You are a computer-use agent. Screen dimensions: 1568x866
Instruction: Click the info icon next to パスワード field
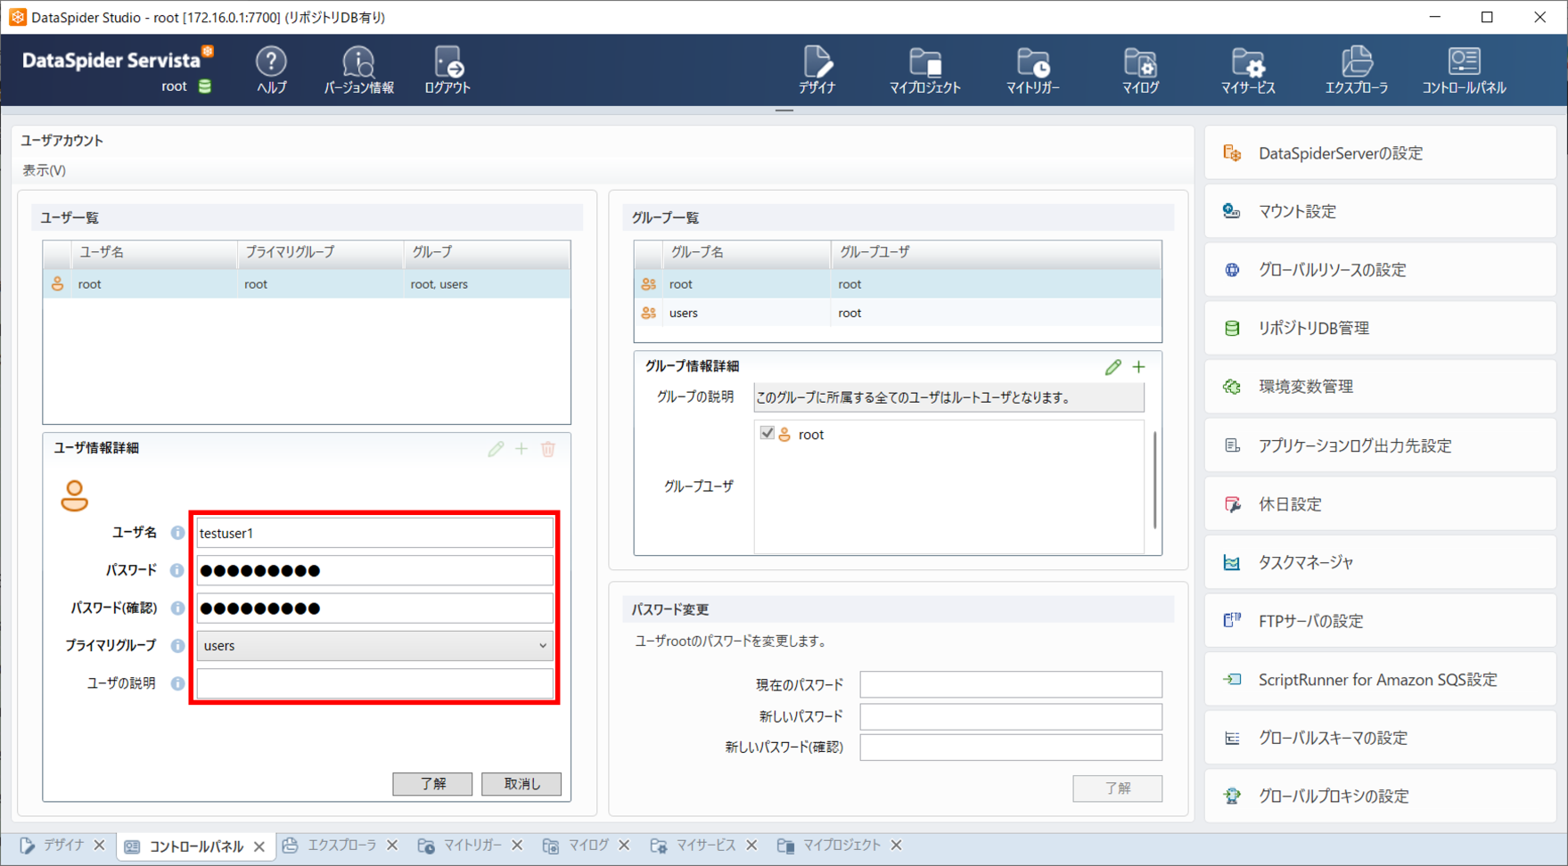[177, 570]
